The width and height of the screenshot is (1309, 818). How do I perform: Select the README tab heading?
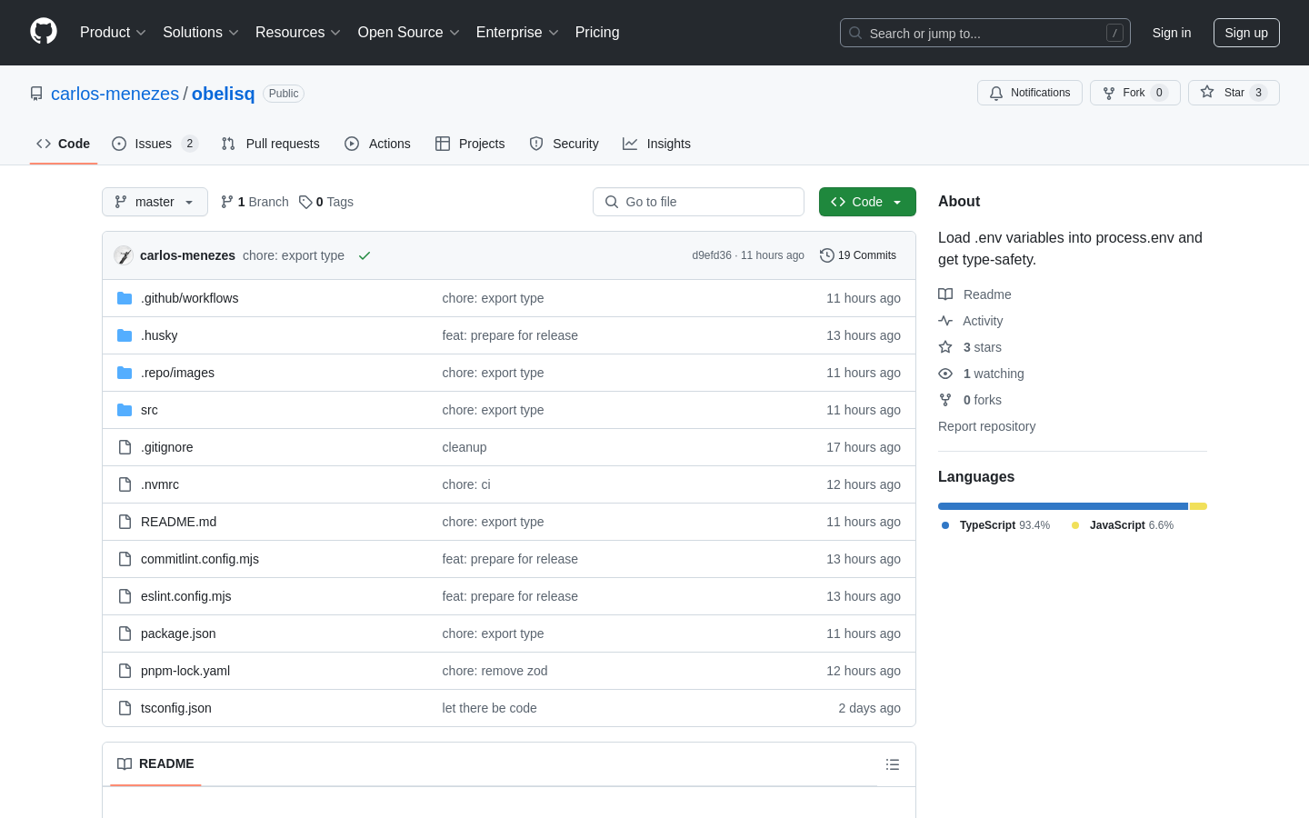pos(155,763)
